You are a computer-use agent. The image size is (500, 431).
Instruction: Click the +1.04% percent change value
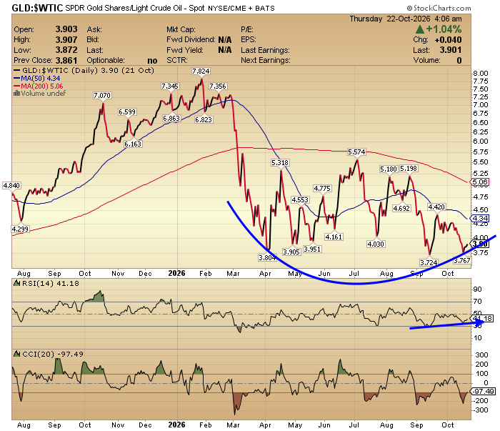(444, 29)
